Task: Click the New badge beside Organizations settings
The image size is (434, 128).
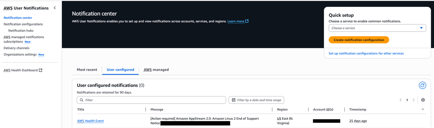Action: point(41,55)
